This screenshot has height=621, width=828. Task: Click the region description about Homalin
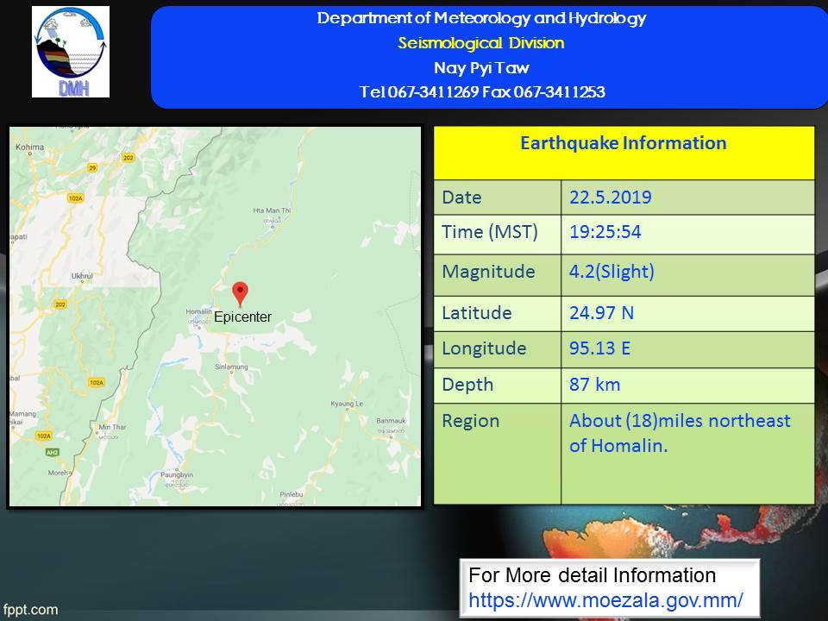point(679,433)
